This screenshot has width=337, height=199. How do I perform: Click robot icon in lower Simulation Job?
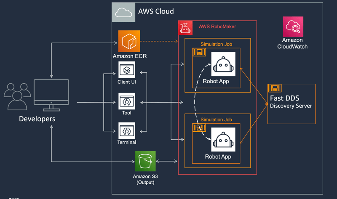coord(223,140)
